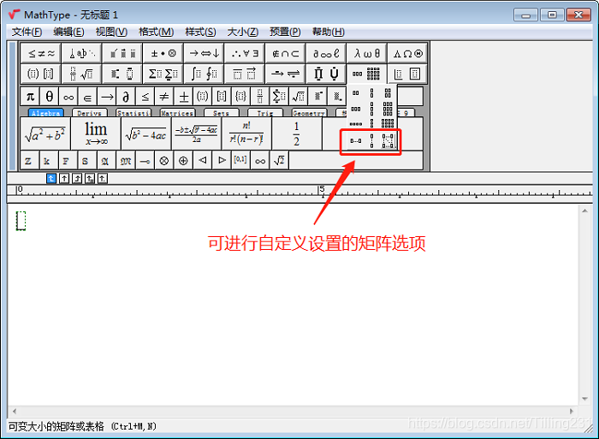Viewport: 599px width, 439px height.
Task: Open the operator symbols palette (±•⊗)
Action: [163, 54]
